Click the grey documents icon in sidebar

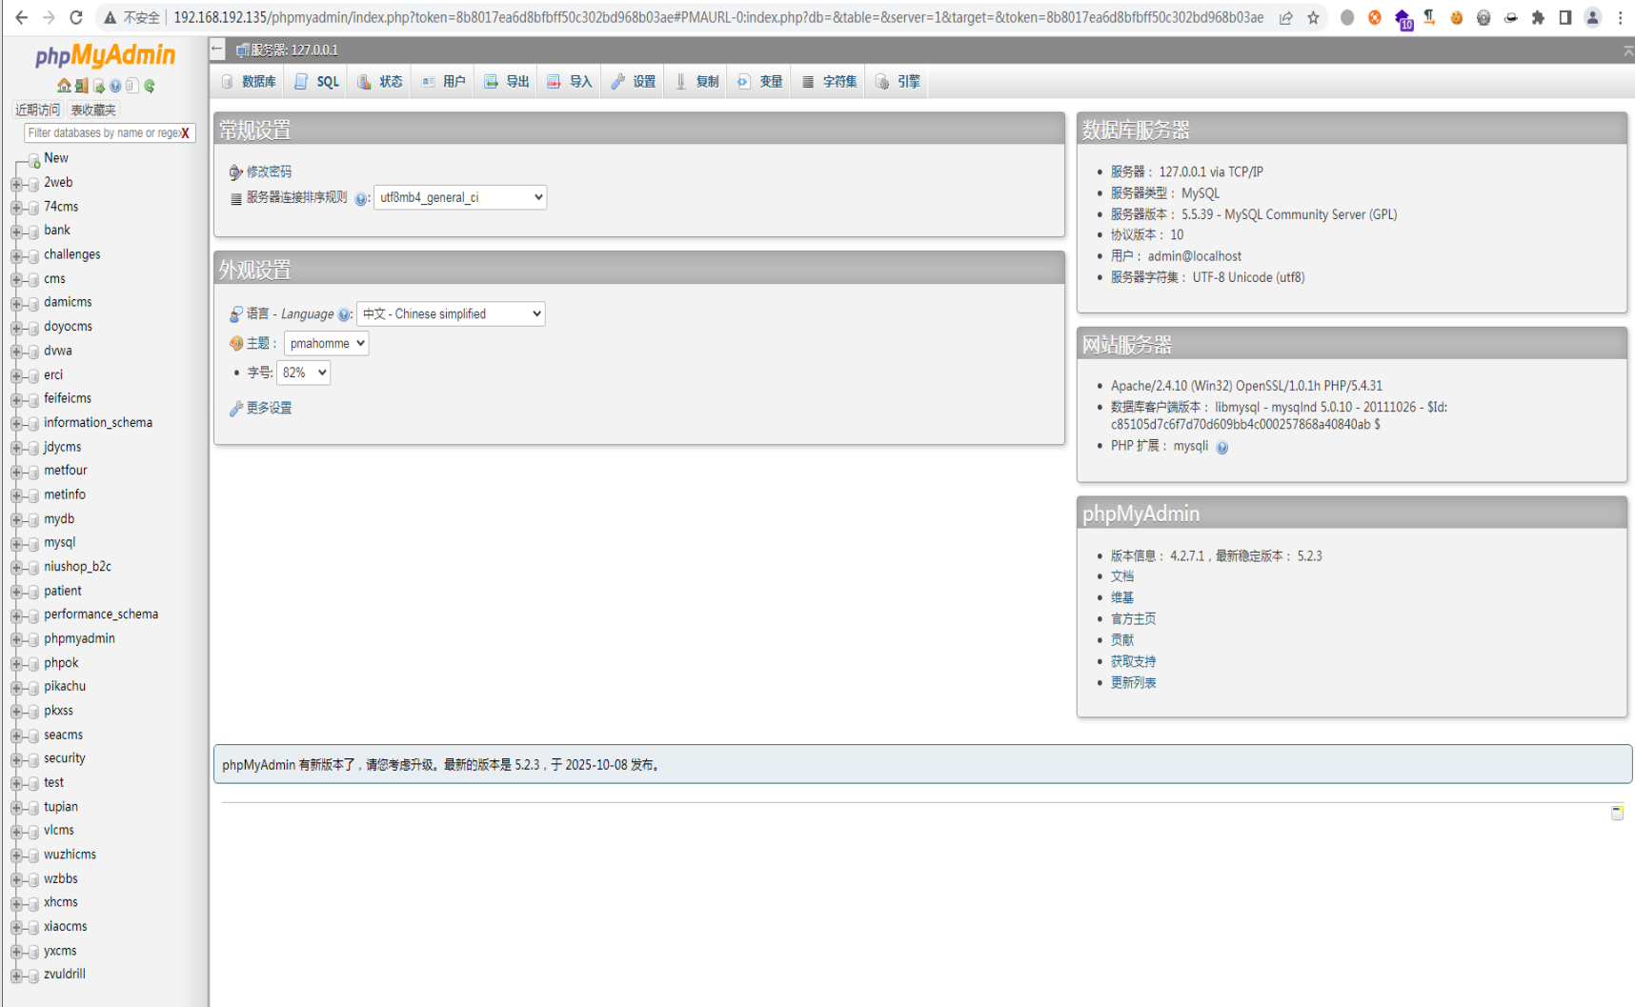coord(132,86)
